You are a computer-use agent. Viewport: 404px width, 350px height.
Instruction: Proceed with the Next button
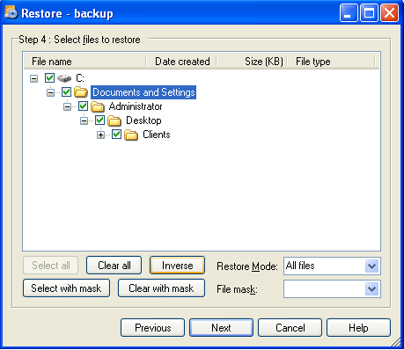pyautogui.click(x=221, y=328)
